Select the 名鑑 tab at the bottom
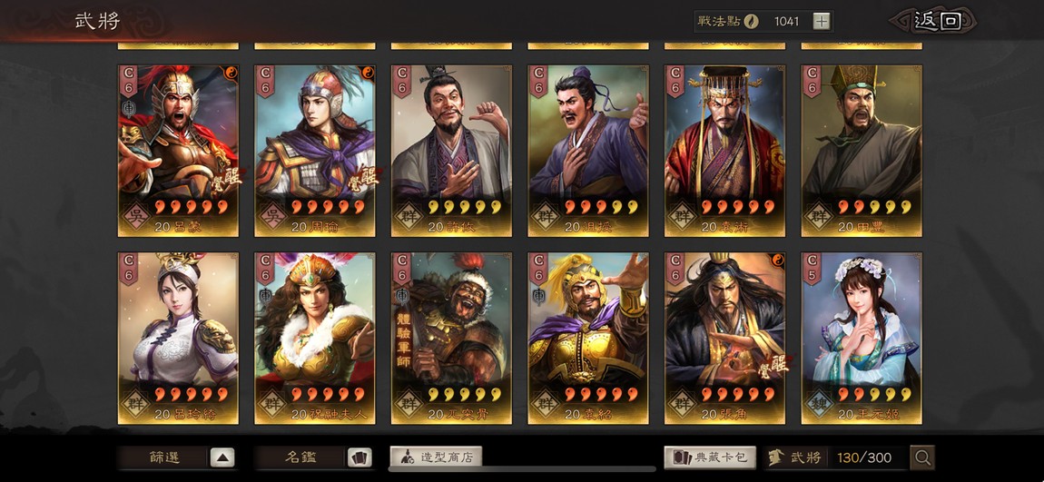1044x482 pixels. 301,457
